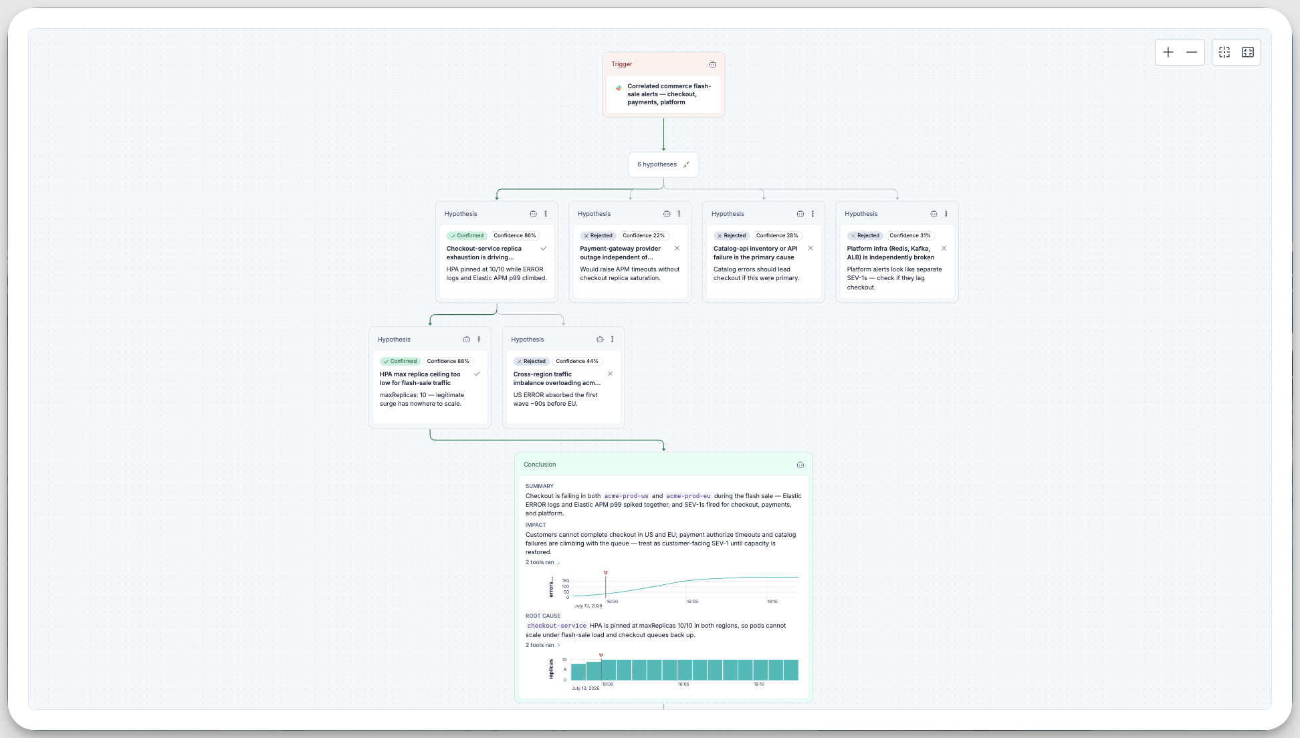
Task: Expand '2 tools ran' under Impact section
Action: pos(543,562)
